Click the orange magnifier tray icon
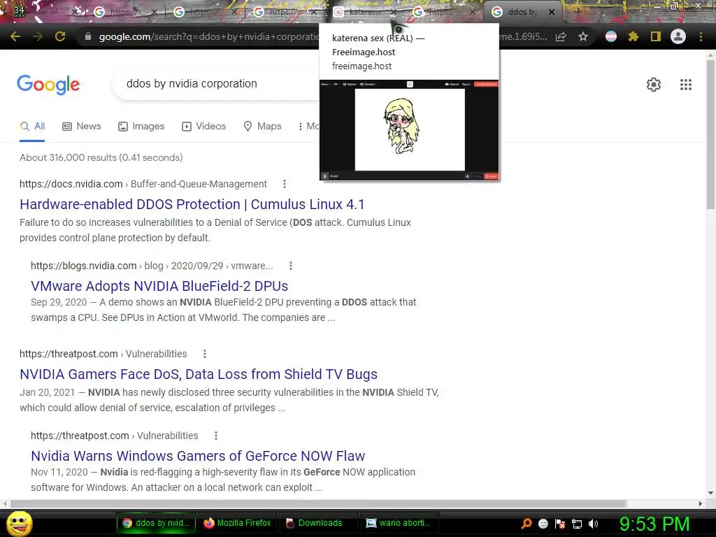The height and width of the screenshot is (537, 716). tap(526, 523)
